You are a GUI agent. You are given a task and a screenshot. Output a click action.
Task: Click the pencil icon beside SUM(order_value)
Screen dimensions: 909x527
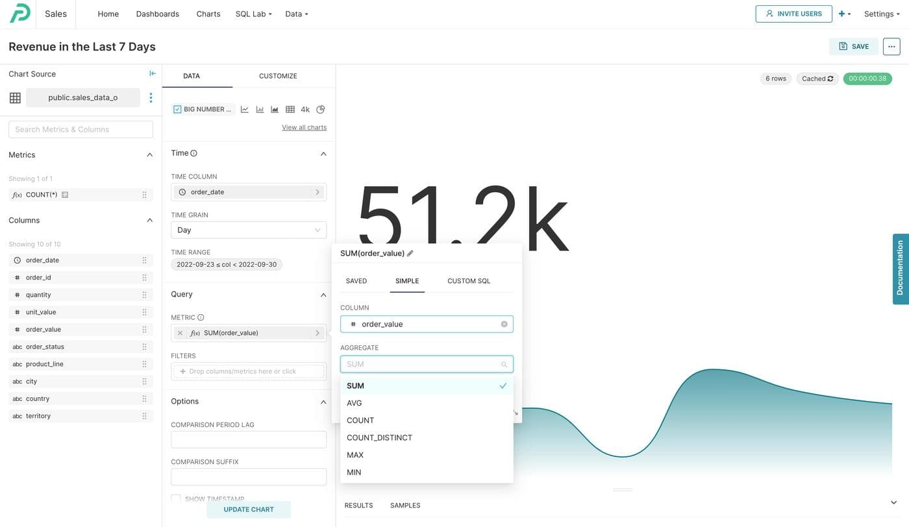tap(410, 253)
